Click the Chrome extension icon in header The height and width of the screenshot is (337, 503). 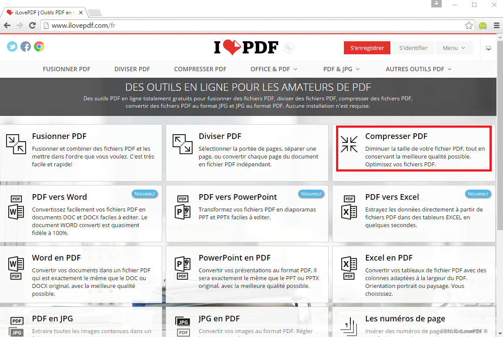[x=39, y=46]
